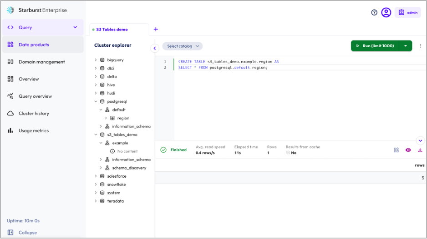Select the snowflake catalog

(x=117, y=184)
